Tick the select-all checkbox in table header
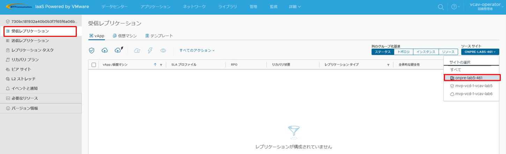Image resolution: width=506 pixels, height=154 pixels. pos(94,65)
